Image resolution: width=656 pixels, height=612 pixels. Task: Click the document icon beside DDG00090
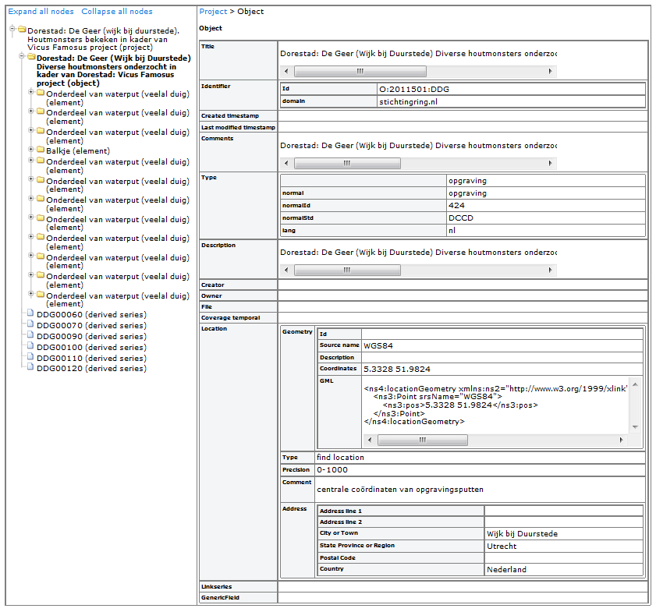30,334
